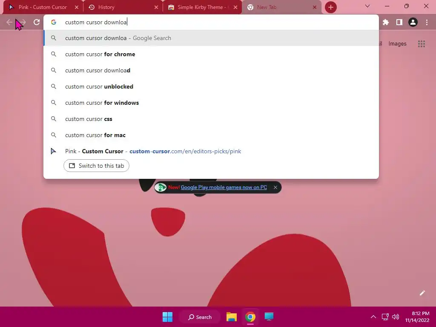Screen dimensions: 436x327
Task: Click the Google G icon in the address bar
Action: point(54,22)
